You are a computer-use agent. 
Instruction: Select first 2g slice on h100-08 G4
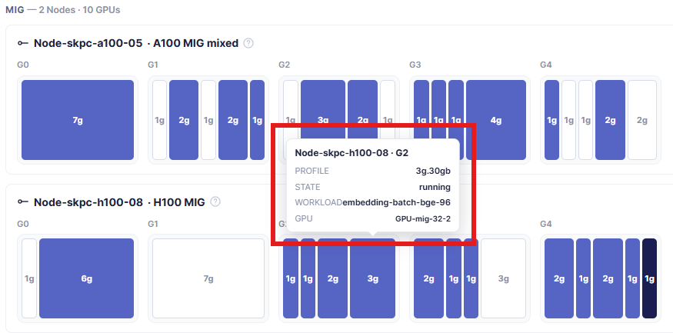coord(559,278)
